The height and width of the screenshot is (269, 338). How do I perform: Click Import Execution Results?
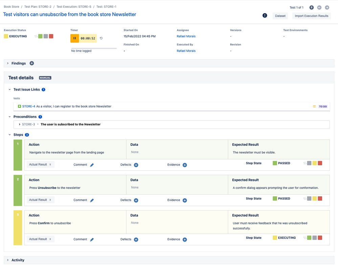click(x=312, y=16)
